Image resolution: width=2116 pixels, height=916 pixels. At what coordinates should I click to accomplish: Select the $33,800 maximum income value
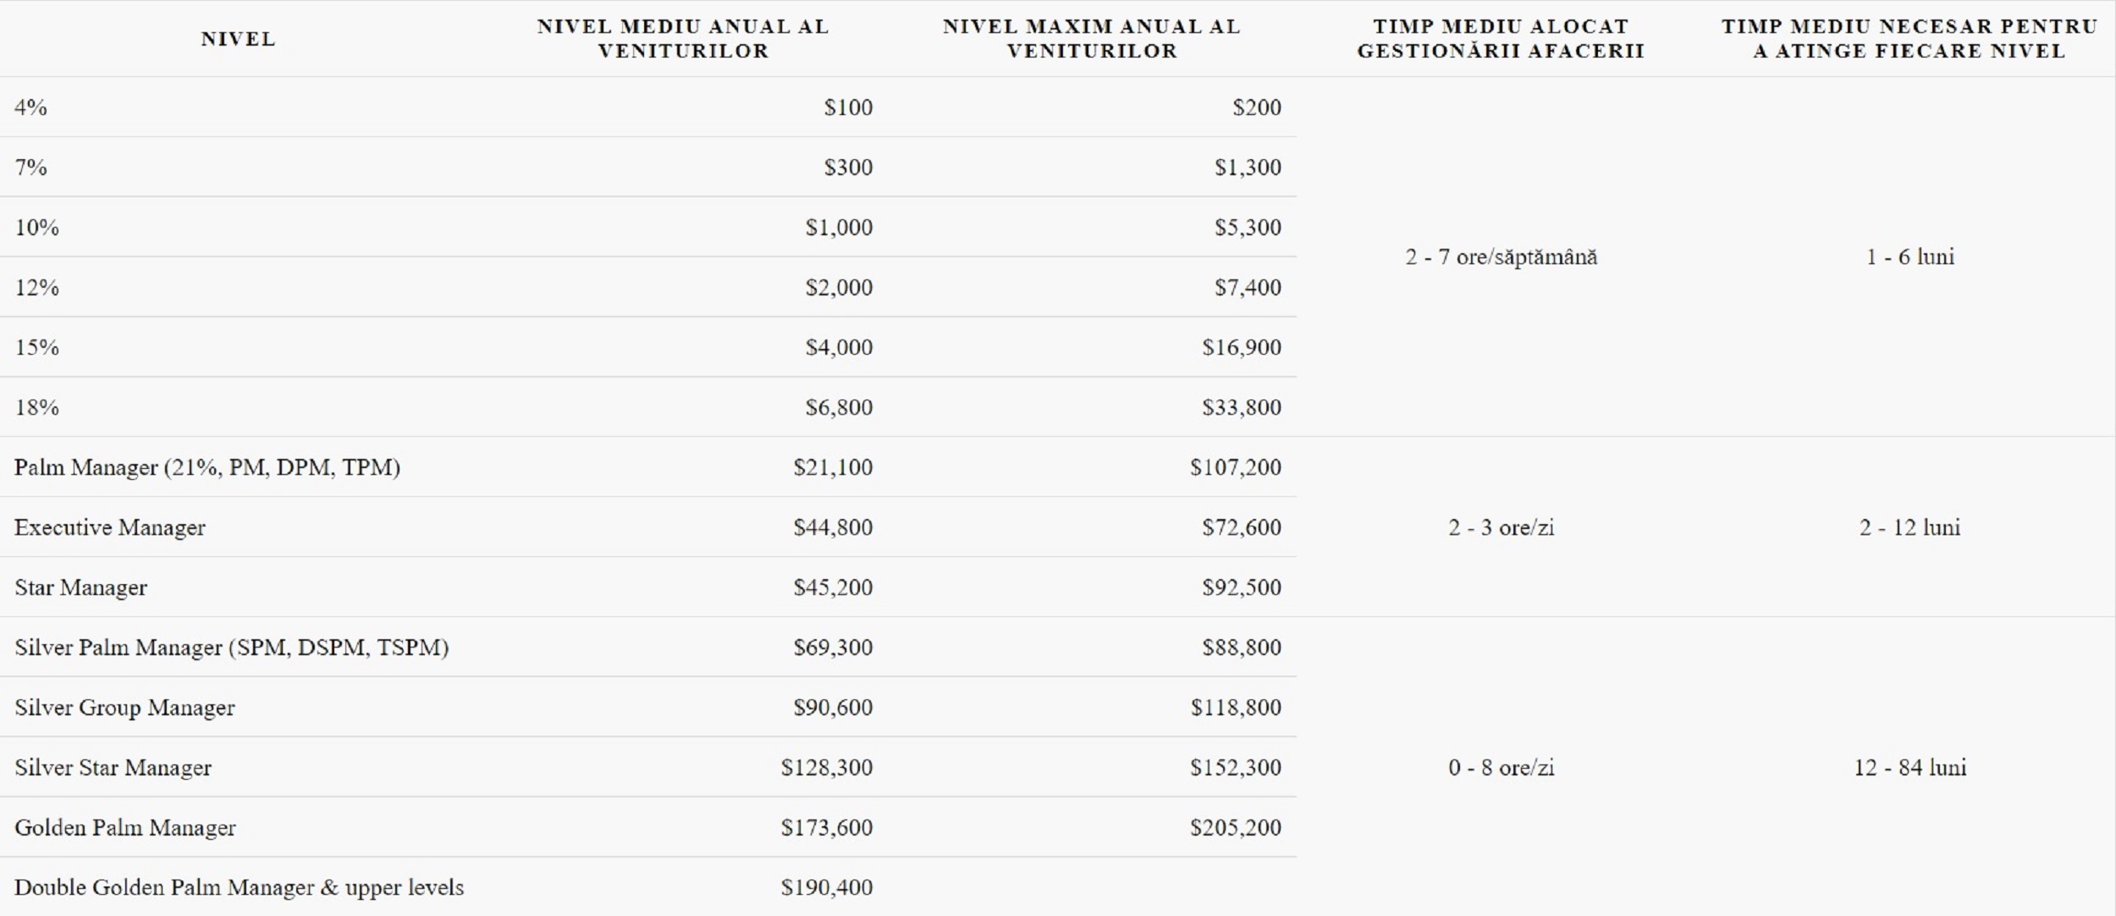pyautogui.click(x=1241, y=407)
